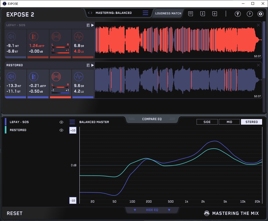This screenshot has height=221, width=268.
Task: Click the -0.21 dBTP peak value
Action: click(x=37, y=86)
